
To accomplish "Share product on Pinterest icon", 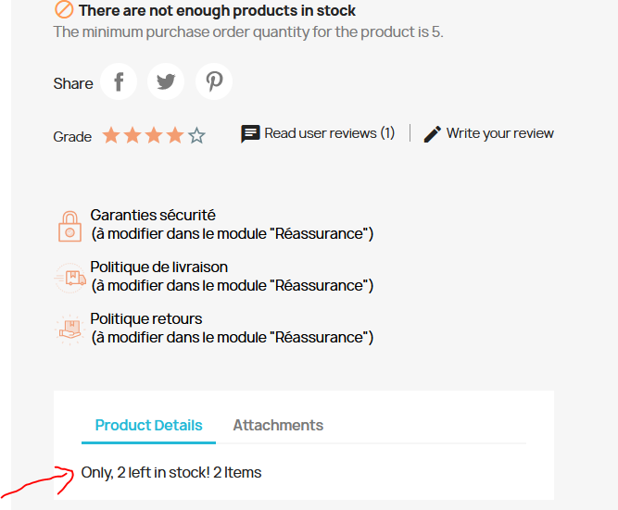I will click(214, 82).
